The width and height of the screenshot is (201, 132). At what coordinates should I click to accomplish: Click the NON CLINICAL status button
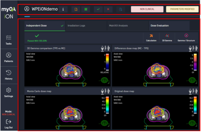pyautogui.click(x=147, y=9)
